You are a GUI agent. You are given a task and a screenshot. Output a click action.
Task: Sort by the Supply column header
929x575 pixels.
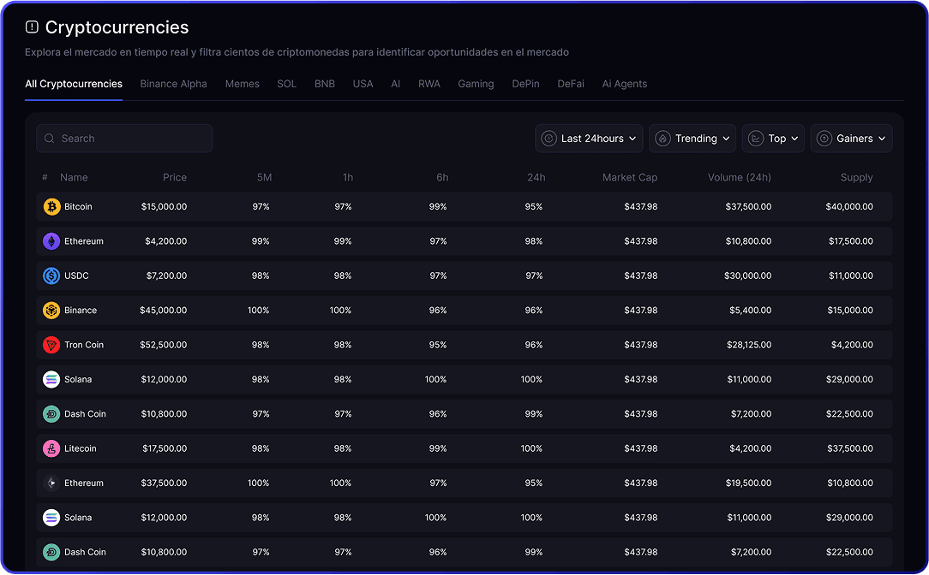point(857,177)
